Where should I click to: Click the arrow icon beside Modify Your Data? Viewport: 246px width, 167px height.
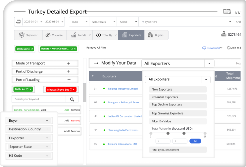(96, 63)
